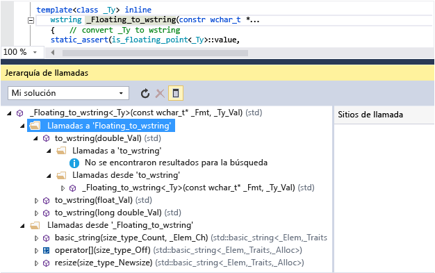Screen dimensions: 435x273
Task: Select to_wstring(float_Val) item
Action: (104, 200)
